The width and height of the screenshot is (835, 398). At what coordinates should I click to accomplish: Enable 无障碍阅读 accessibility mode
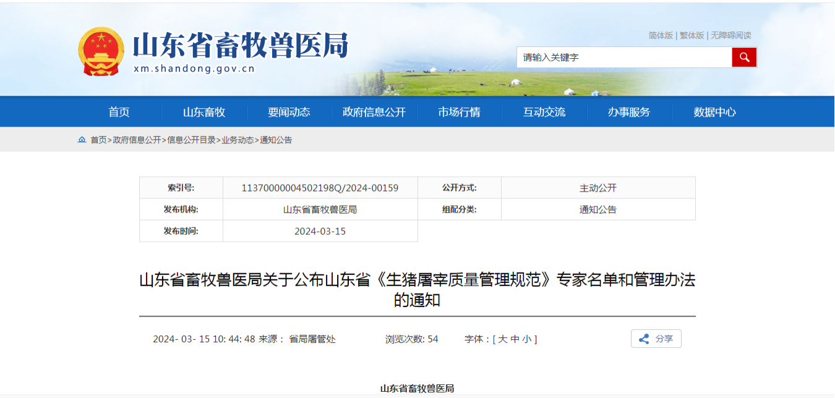(x=731, y=36)
